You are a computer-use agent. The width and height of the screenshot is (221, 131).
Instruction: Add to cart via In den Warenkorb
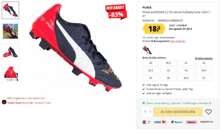click(x=178, y=112)
